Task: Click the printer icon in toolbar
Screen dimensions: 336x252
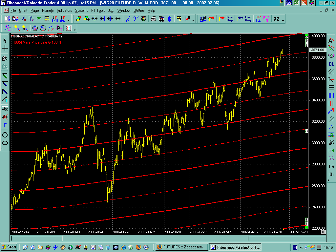Action: coord(153,19)
